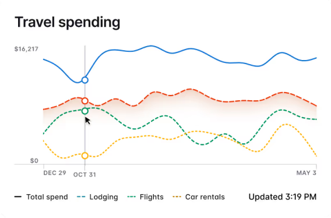331x218 pixels.
Task: Toggle the Lodging series legend label
Action: 104,197
